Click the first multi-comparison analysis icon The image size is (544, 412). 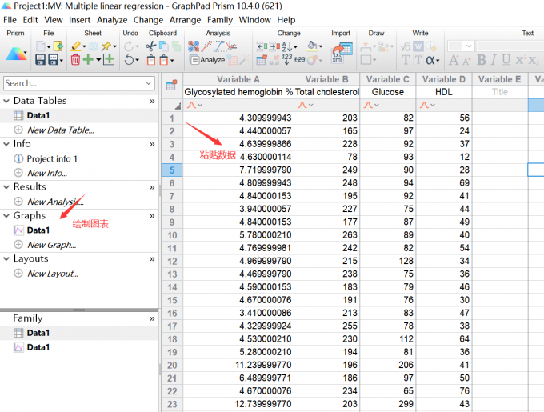tap(194, 46)
